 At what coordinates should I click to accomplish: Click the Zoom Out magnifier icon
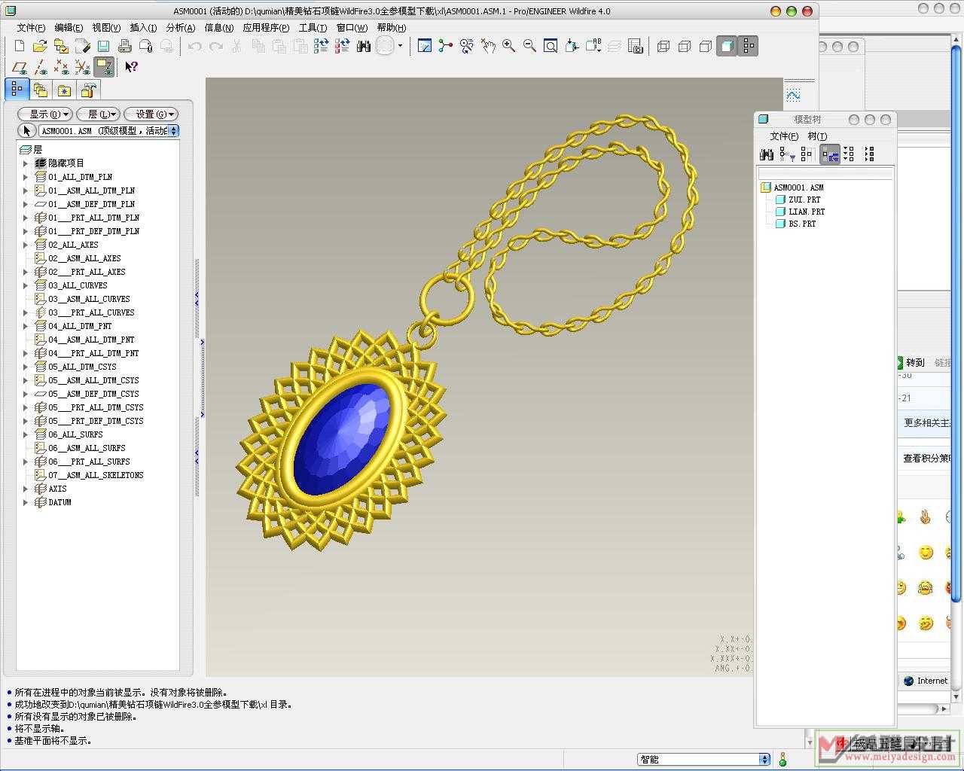529,46
